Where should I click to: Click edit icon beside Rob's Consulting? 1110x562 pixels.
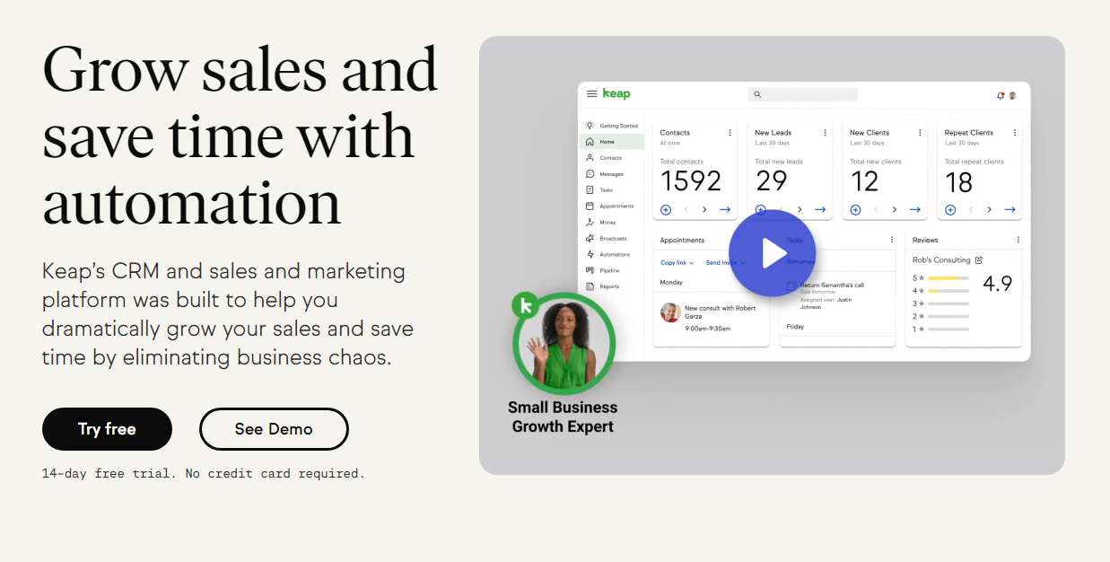(x=979, y=260)
